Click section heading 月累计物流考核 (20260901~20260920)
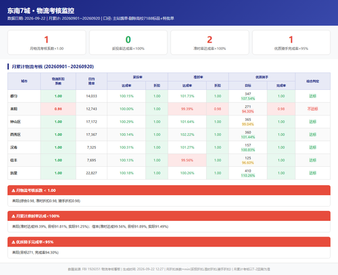The height and width of the screenshot is (275, 338). [53, 67]
